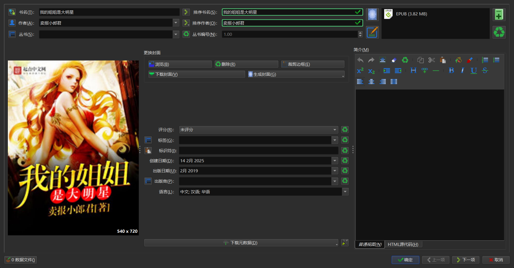Toggle superscript formatting
Viewport: 514px width, 268px height.
[x=360, y=70]
